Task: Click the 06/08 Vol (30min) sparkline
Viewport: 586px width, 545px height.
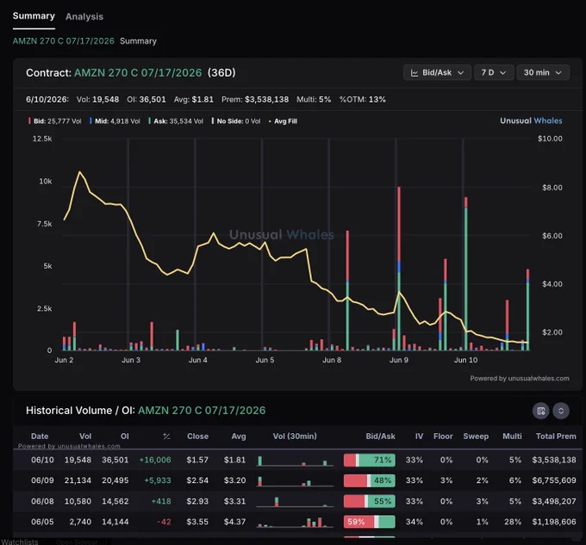Action: 295,501
